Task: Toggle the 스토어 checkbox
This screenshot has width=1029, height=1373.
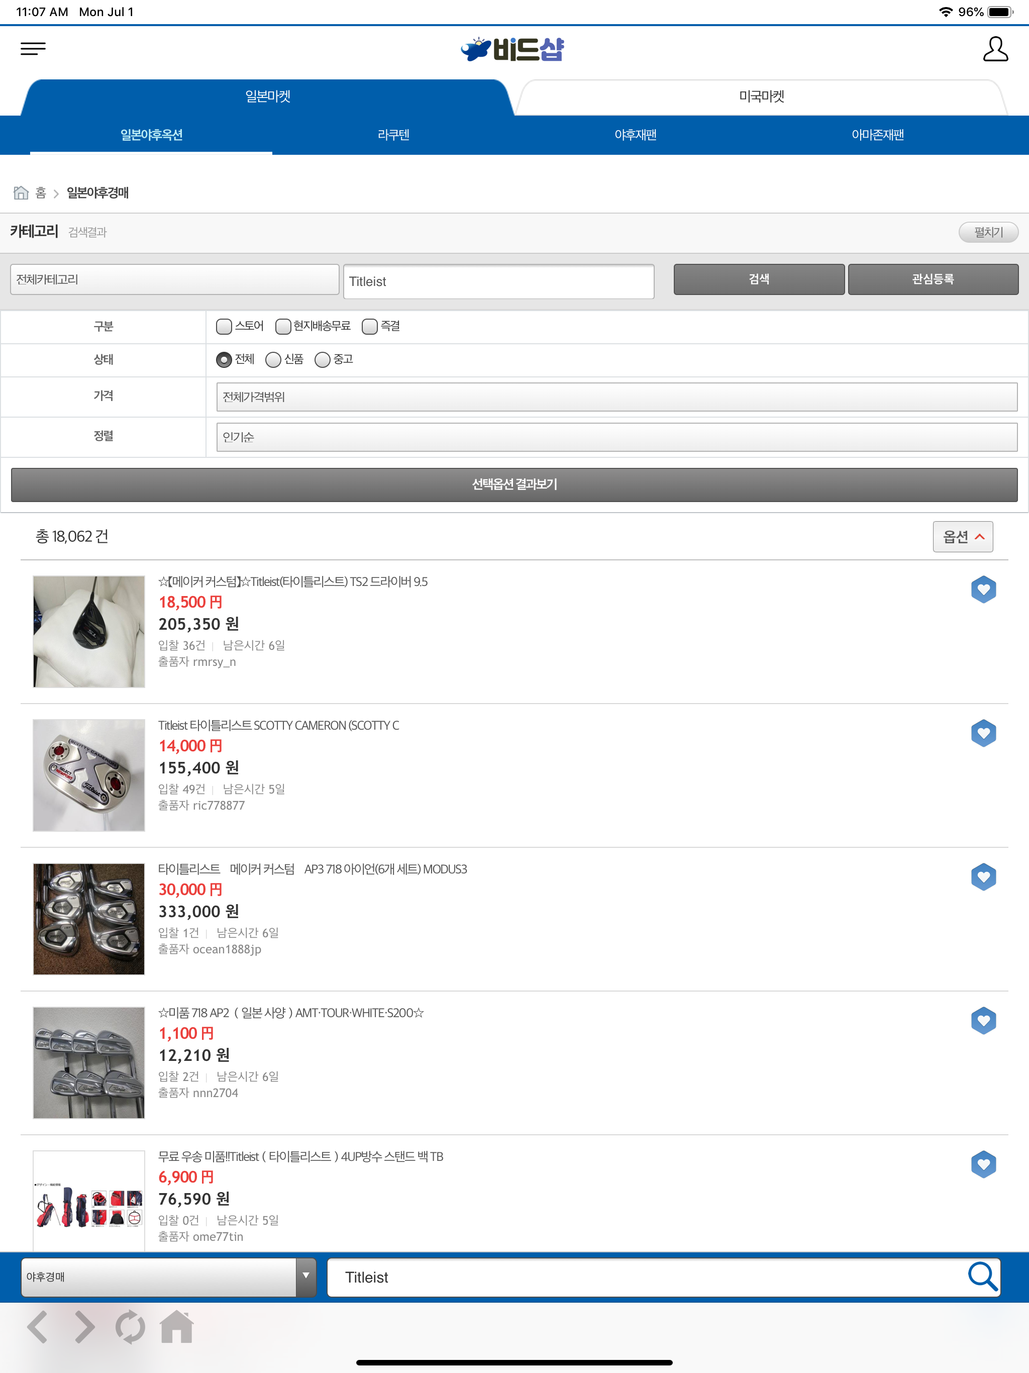Action: [x=224, y=327]
